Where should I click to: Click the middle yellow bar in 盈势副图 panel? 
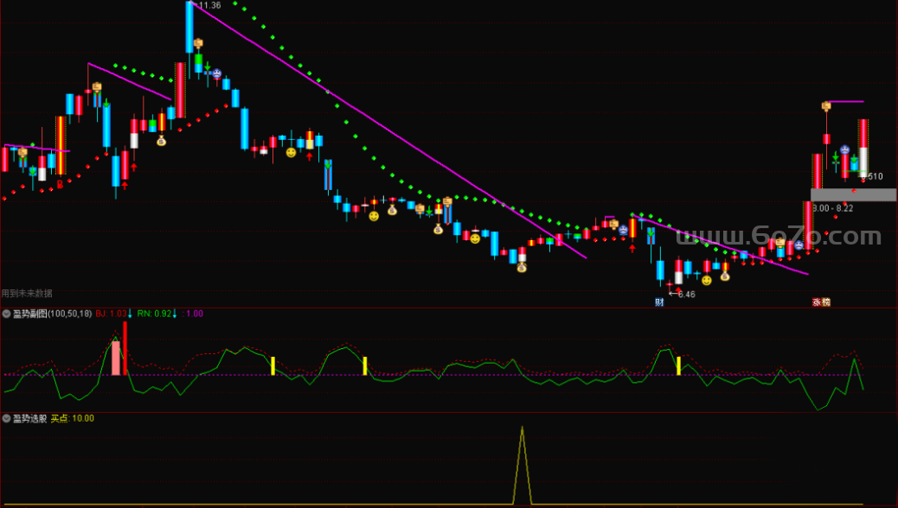tap(365, 366)
